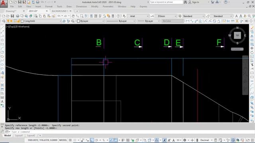255x143 pixels.
Task: Toggle lineweight display in the status bar
Action: (x=123, y=140)
